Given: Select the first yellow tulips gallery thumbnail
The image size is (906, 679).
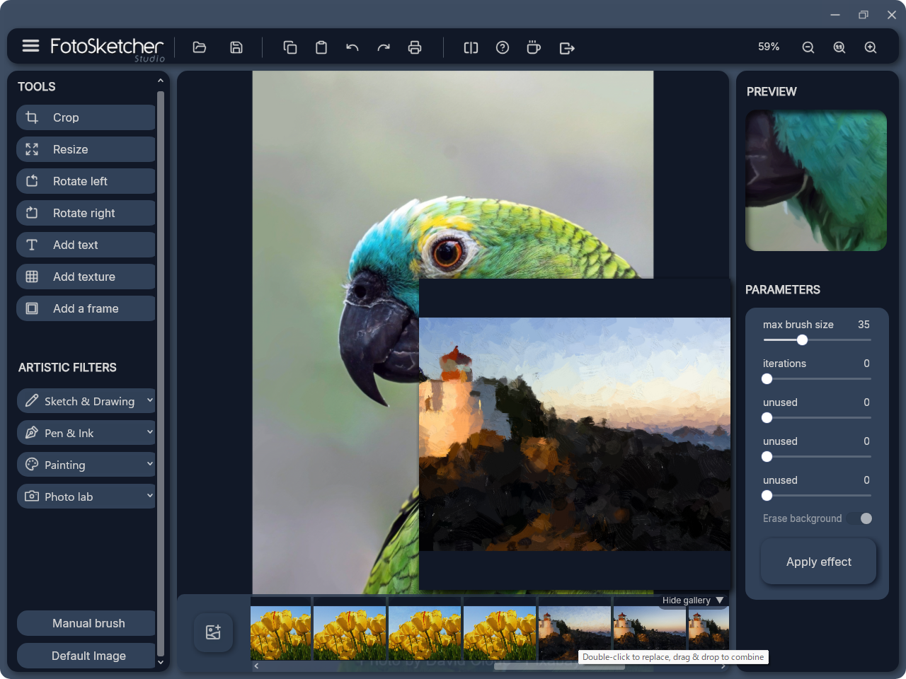Looking at the screenshot, I should [281, 633].
